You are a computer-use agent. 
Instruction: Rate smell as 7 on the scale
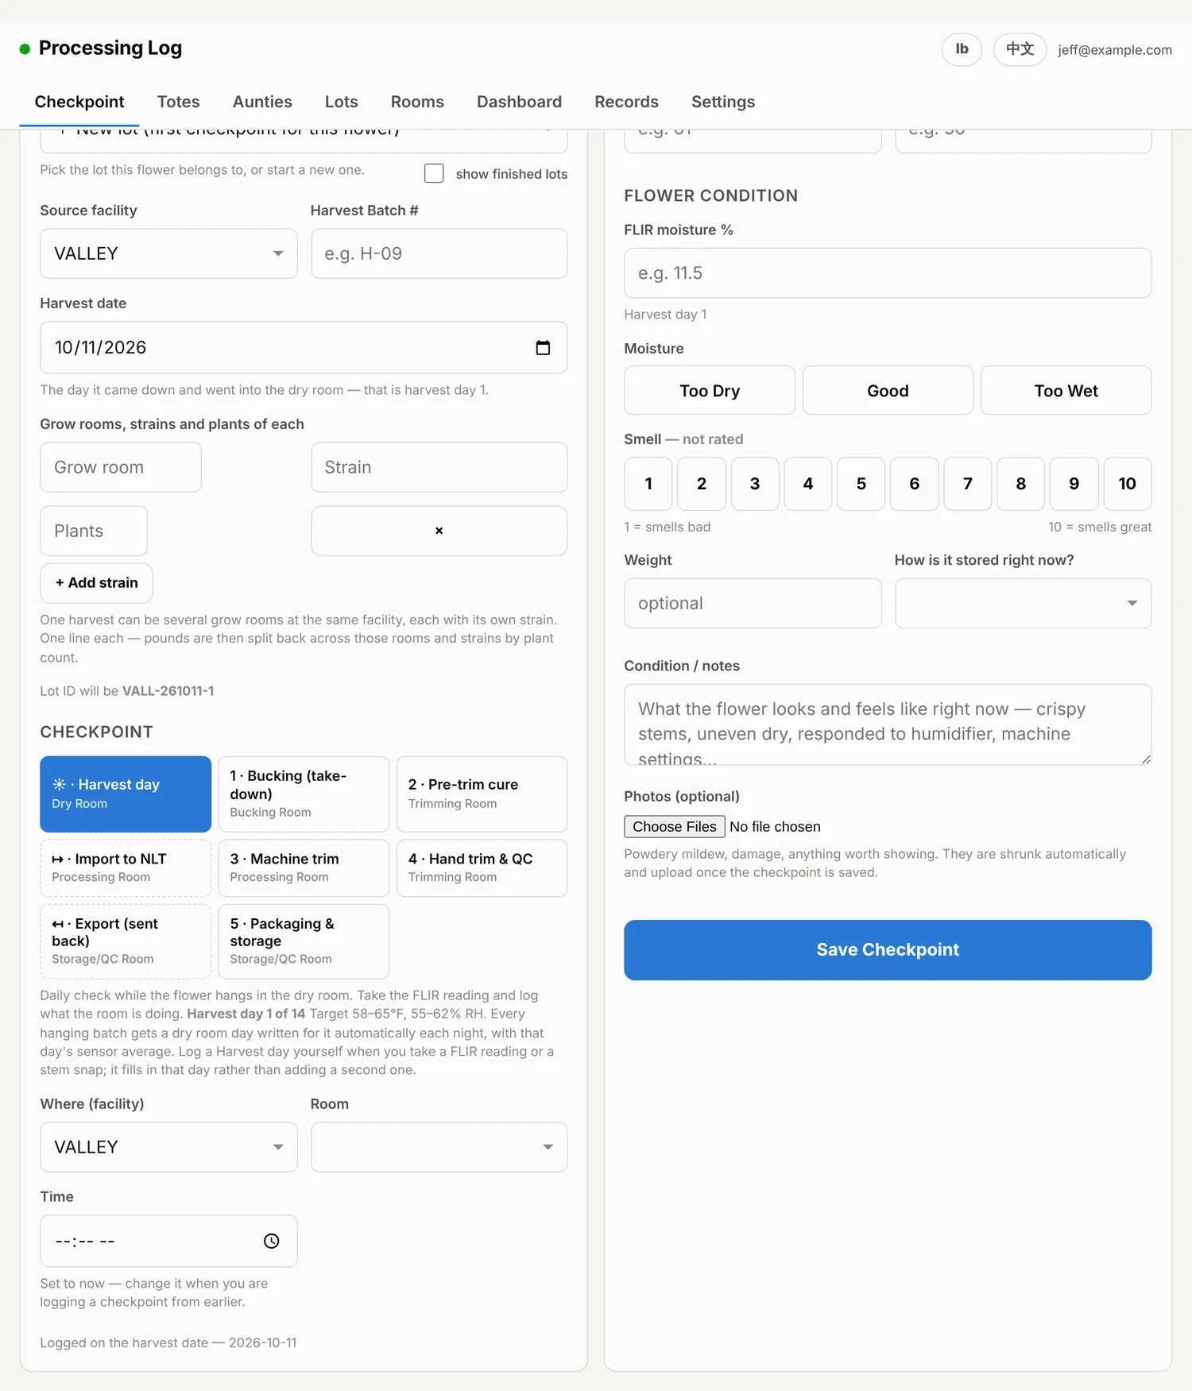(967, 483)
